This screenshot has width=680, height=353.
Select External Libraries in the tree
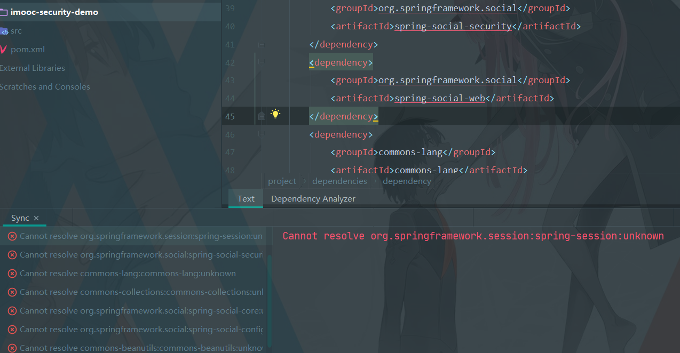pyautogui.click(x=33, y=68)
